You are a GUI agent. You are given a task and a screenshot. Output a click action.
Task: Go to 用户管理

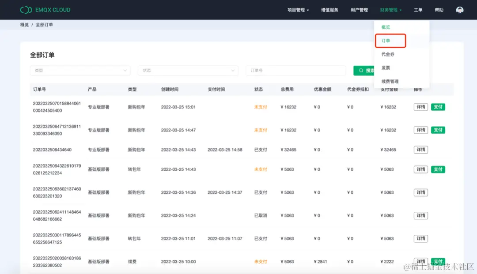click(x=359, y=10)
